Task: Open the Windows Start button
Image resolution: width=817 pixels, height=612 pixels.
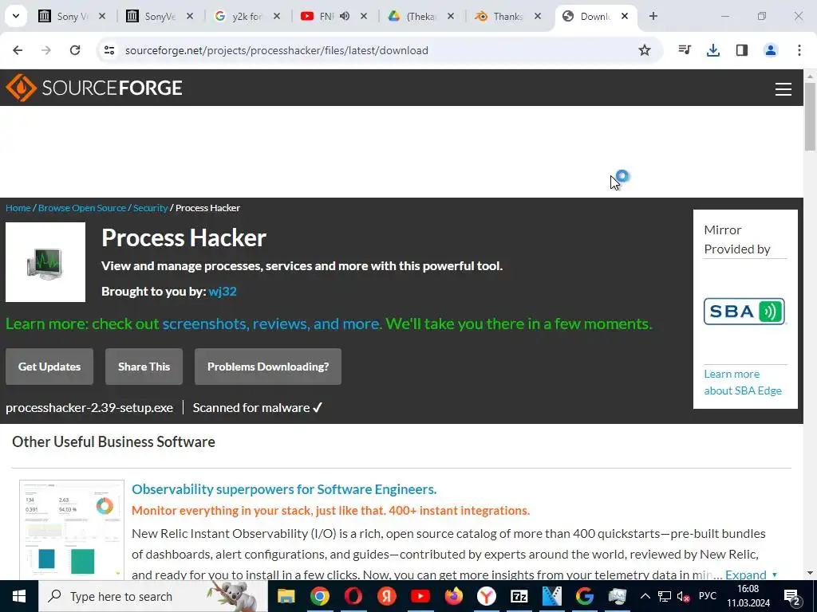Action: tap(19, 596)
